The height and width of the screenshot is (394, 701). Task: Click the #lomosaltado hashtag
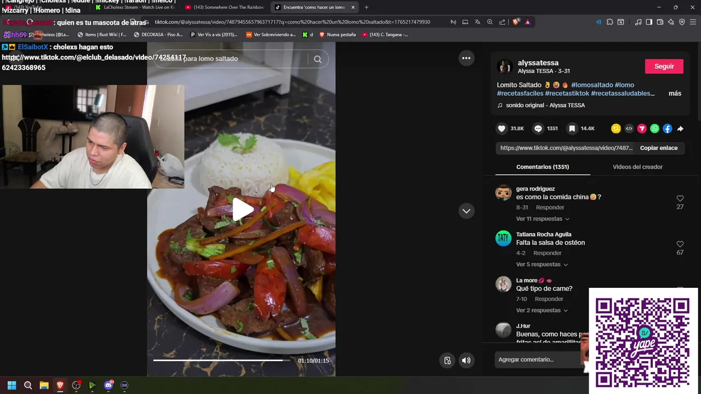(x=592, y=85)
